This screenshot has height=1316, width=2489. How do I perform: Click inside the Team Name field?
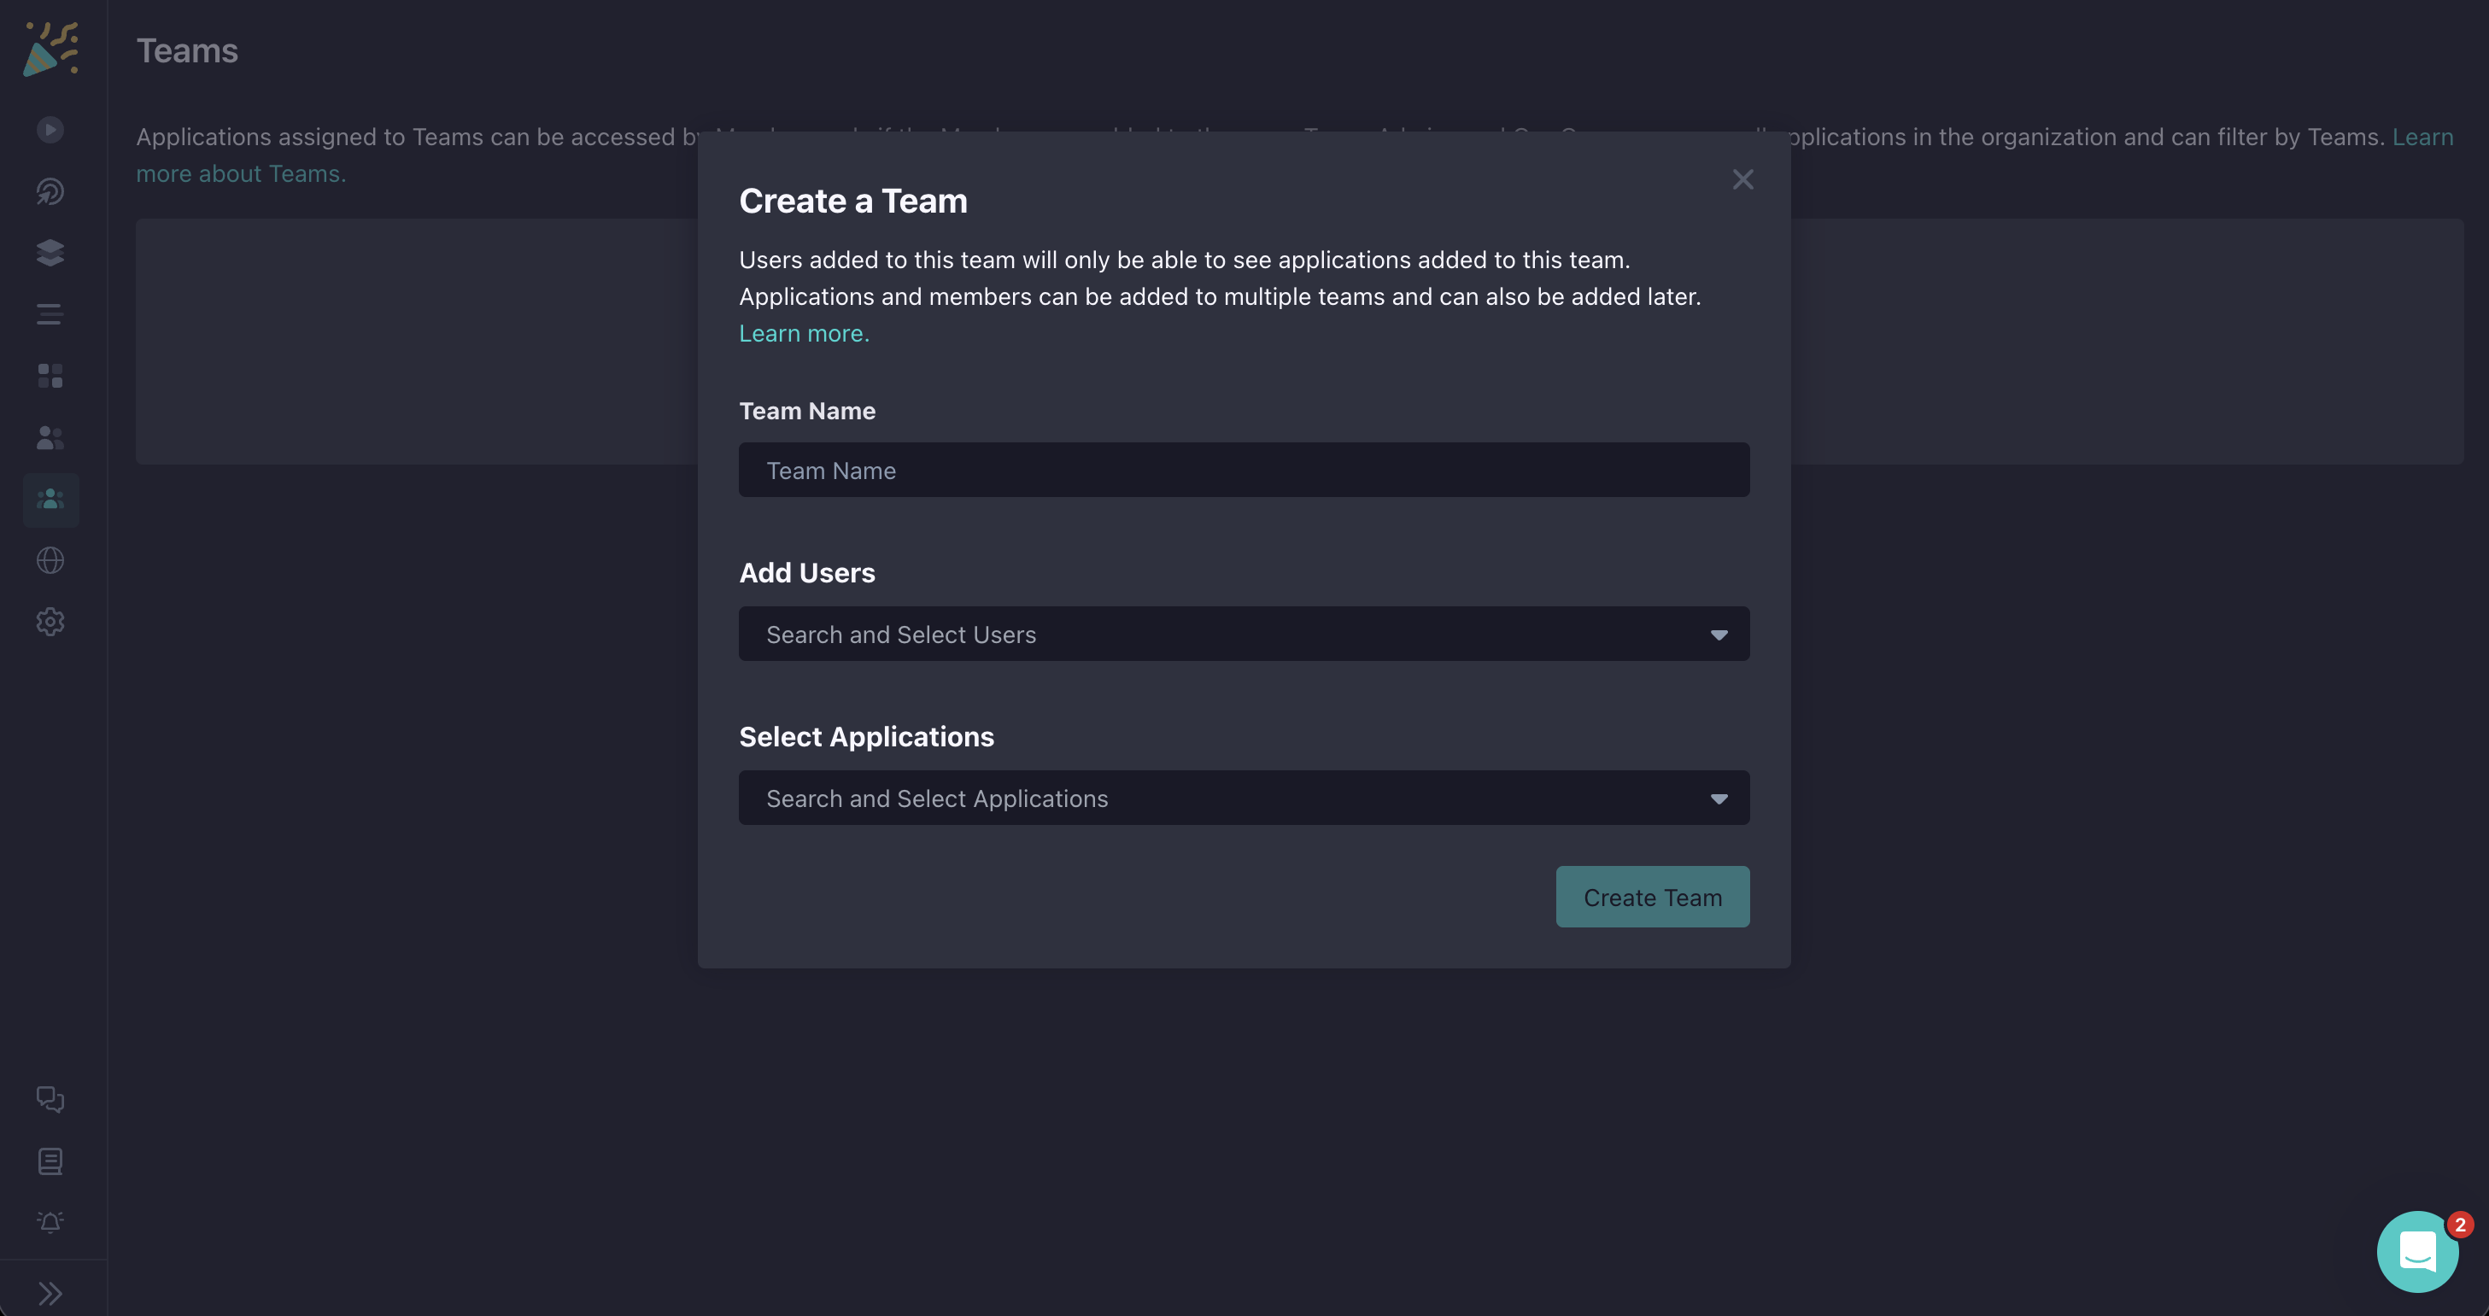[1244, 470]
